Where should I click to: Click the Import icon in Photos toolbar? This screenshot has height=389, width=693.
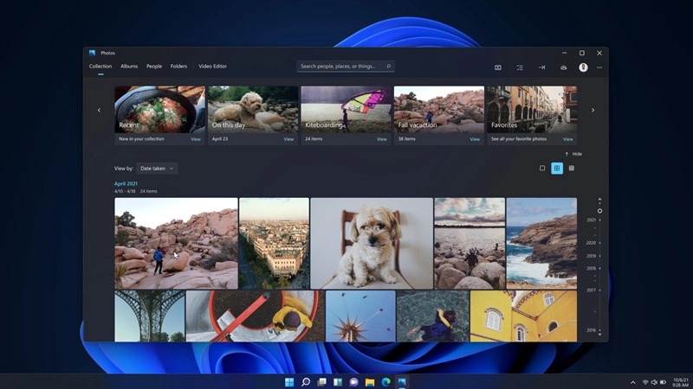(542, 67)
